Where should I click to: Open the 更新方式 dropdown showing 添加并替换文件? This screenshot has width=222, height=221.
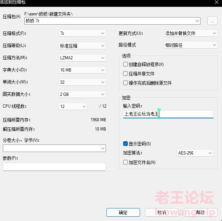pyautogui.click(x=191, y=33)
